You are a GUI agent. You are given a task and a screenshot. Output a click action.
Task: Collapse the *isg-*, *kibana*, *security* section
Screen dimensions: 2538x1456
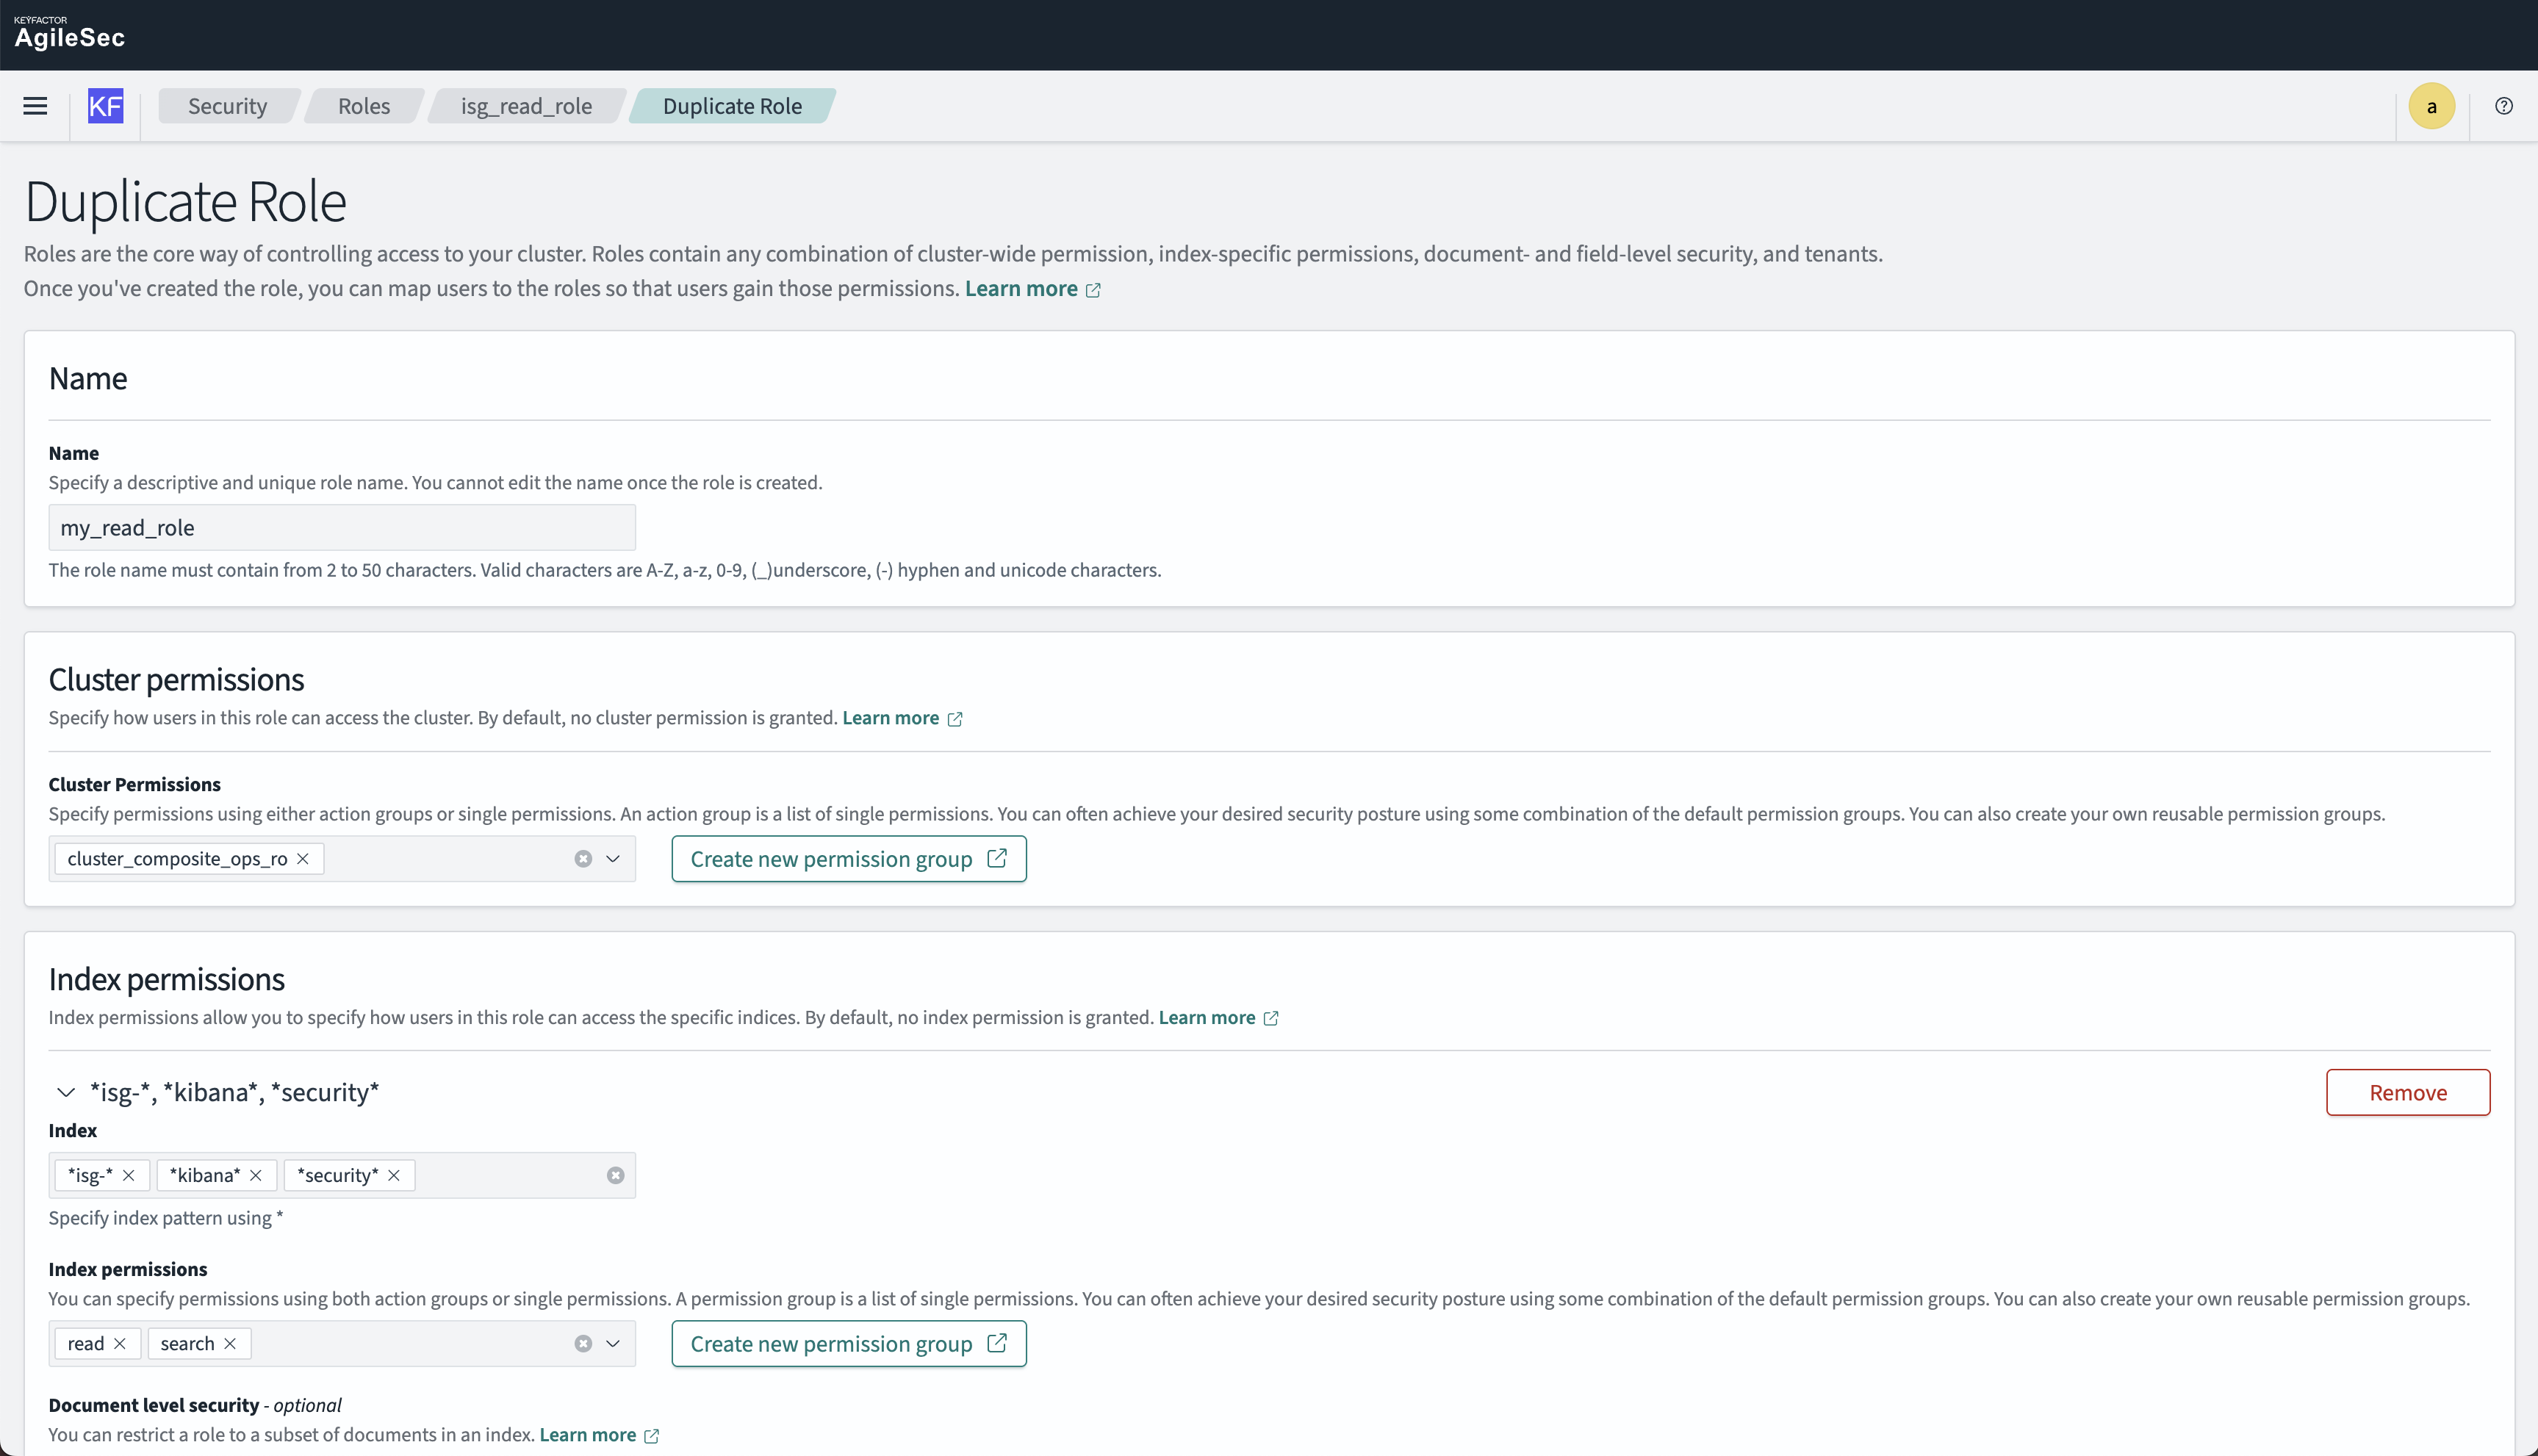[66, 1092]
